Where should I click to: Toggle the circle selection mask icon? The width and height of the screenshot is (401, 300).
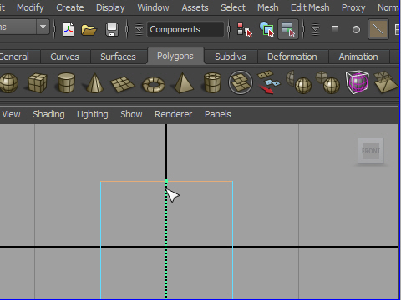[x=356, y=29]
